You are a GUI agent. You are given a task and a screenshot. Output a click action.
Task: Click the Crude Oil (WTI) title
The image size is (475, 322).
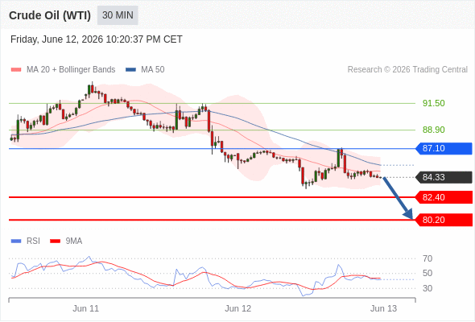pyautogui.click(x=50, y=15)
